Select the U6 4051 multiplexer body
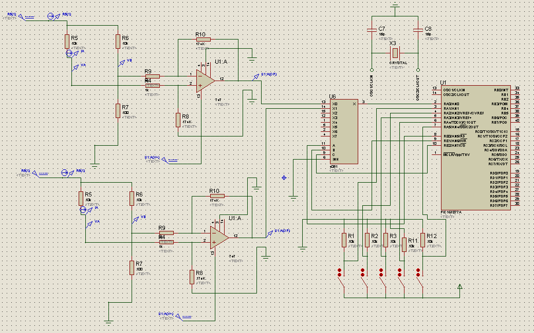Viewport: 534px width, 333px height. pos(344,132)
